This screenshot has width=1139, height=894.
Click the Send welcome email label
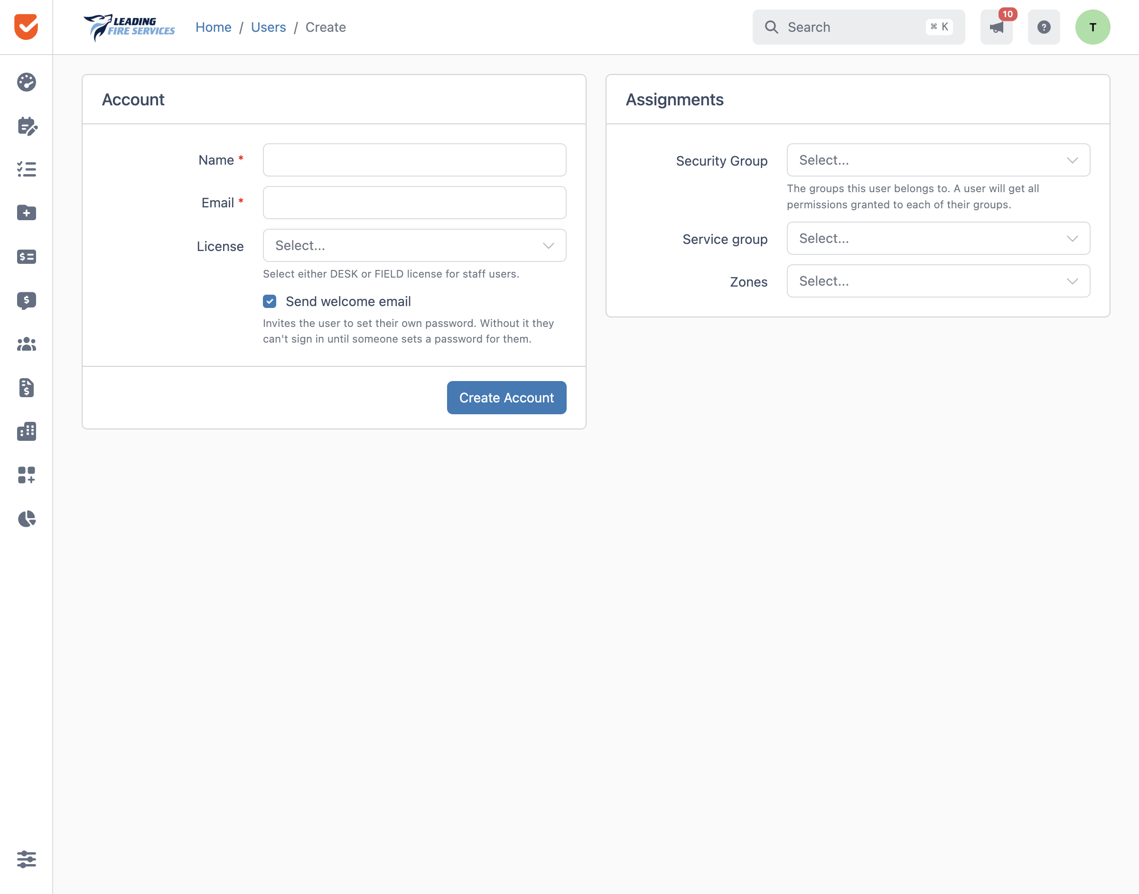click(x=348, y=301)
